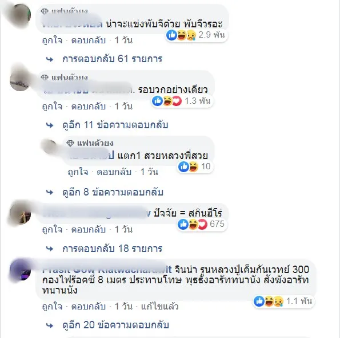Click sad emoji on 2.9 พัน reactions
Viewport: 340px width, 338px height.
[191, 35]
